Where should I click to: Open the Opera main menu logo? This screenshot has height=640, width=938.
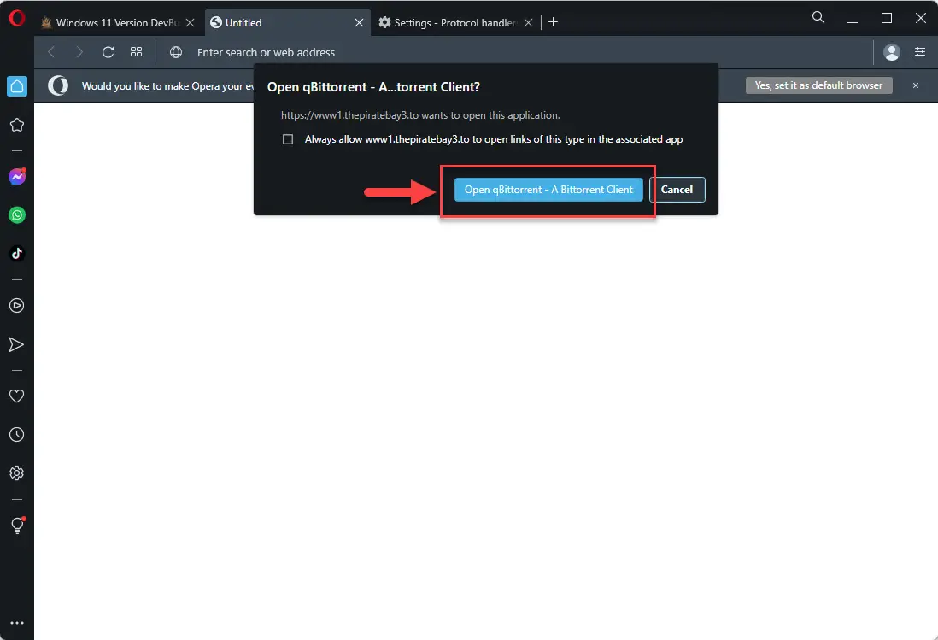[17, 19]
